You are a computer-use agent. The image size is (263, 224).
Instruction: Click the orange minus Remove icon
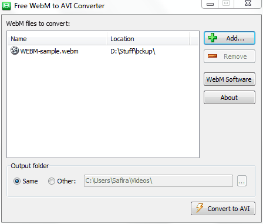click(x=213, y=56)
